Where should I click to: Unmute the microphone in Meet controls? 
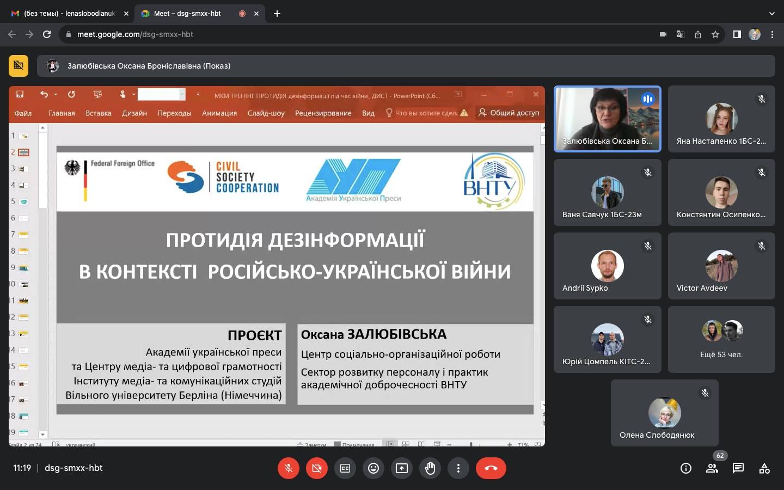point(289,468)
